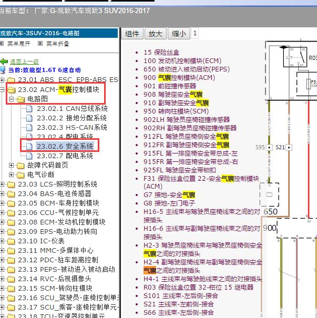Click folder icon of 23.09 EPS-电动助力转向
The width and height of the screenshot is (317, 318).
point(12,232)
